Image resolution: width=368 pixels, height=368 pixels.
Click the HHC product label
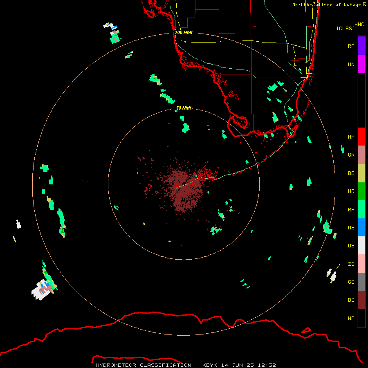tap(359, 25)
